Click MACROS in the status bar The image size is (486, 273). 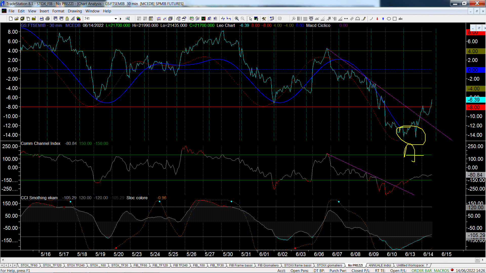pos(441,270)
